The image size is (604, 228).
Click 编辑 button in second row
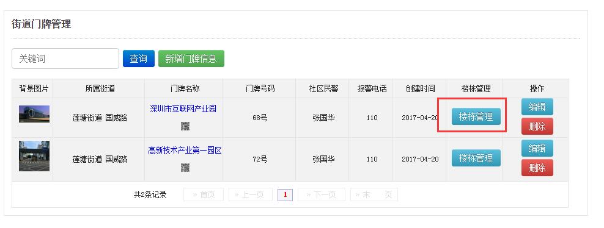(x=537, y=148)
